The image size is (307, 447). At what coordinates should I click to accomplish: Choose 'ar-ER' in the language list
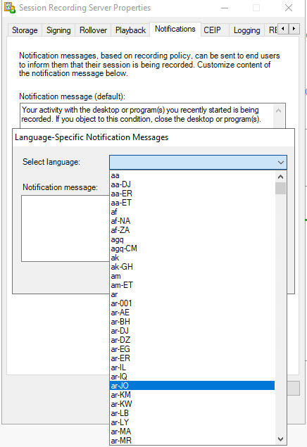[192, 358]
